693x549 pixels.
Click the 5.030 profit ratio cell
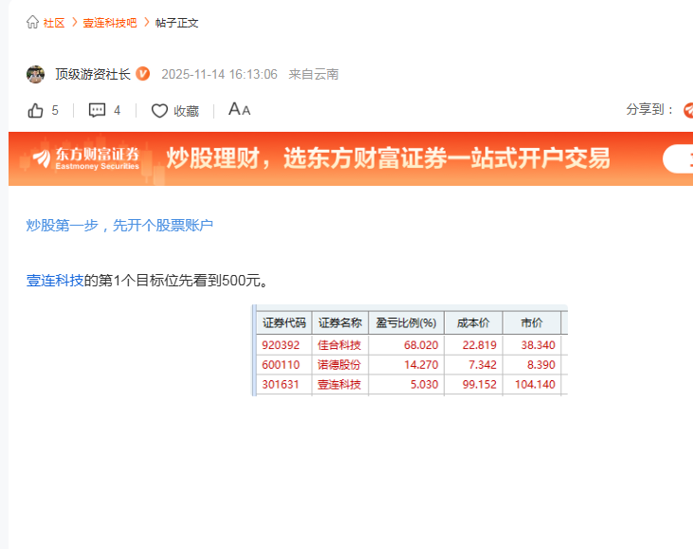click(x=425, y=384)
